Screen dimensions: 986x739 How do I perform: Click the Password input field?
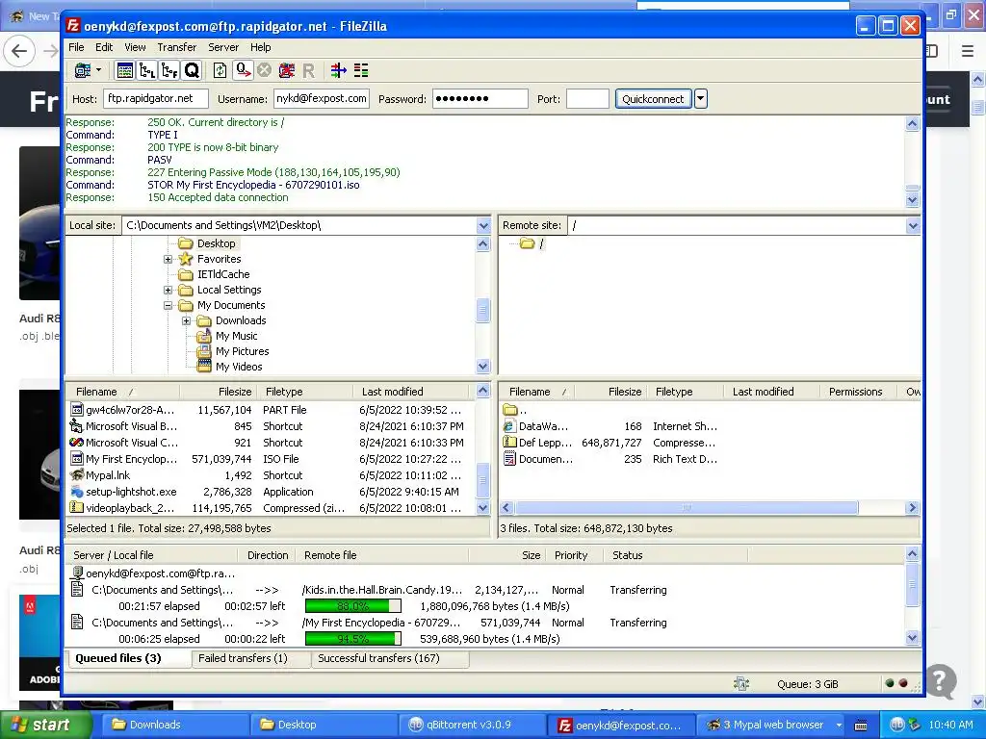click(x=480, y=99)
